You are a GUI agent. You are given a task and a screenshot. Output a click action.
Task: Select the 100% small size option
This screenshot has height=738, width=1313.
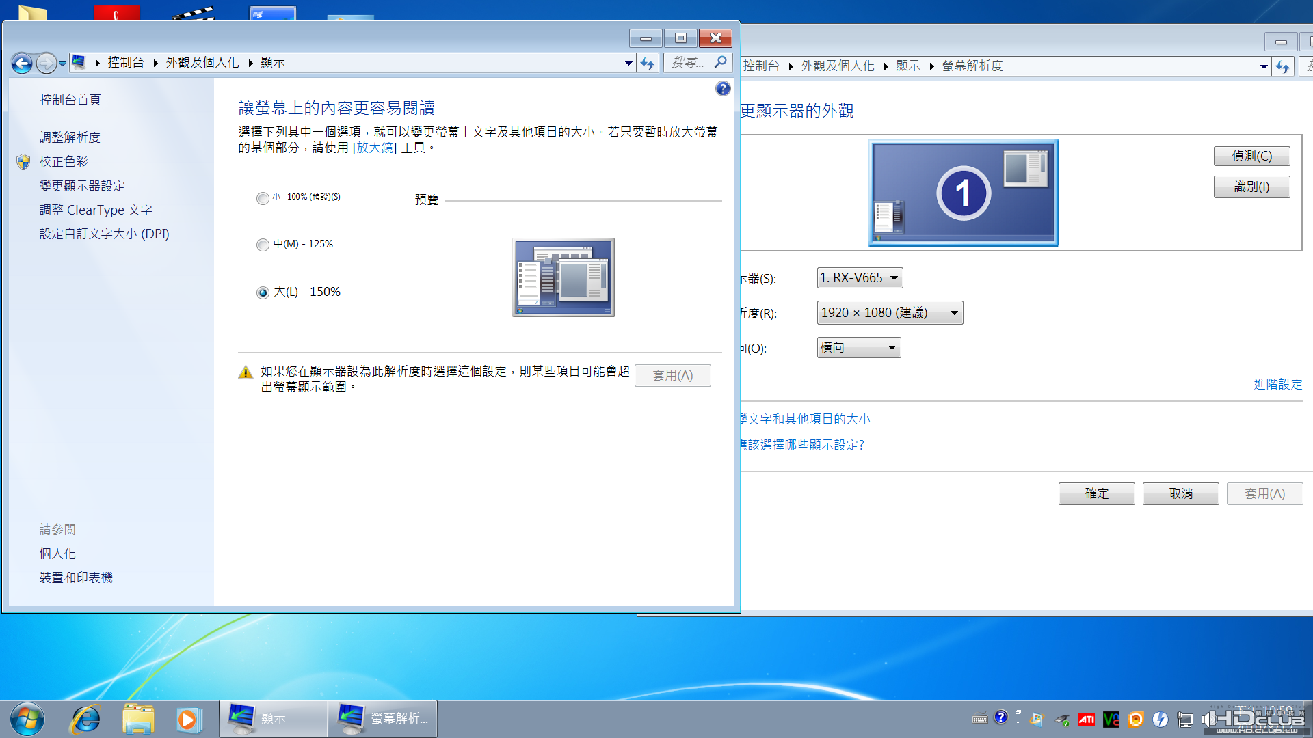(263, 198)
